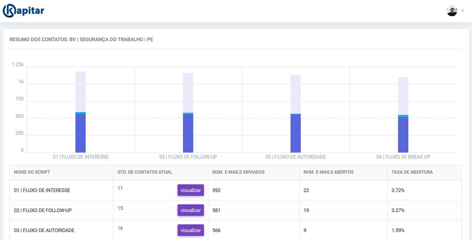Viewport: 472px width, 240px height.
Task: Click the NUM. E-MAILS ABERTOS column header
Action: pos(328,172)
